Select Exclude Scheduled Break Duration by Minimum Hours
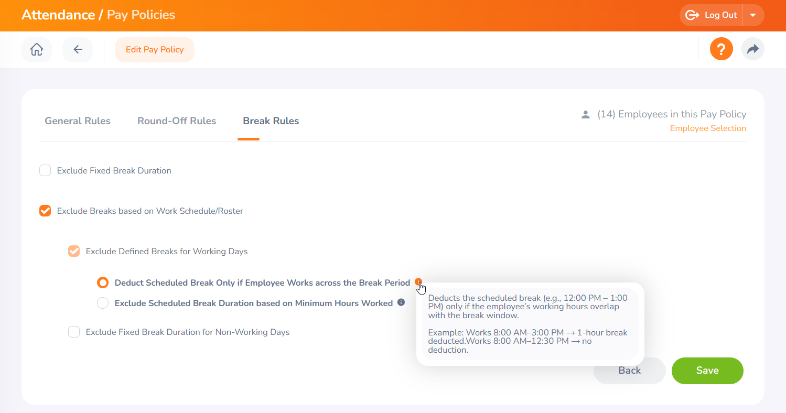Viewport: 786px width, 413px height. click(103, 303)
